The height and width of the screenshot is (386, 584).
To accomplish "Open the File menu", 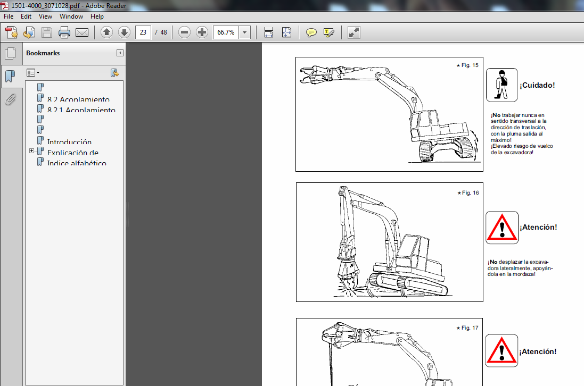I will (9, 16).
